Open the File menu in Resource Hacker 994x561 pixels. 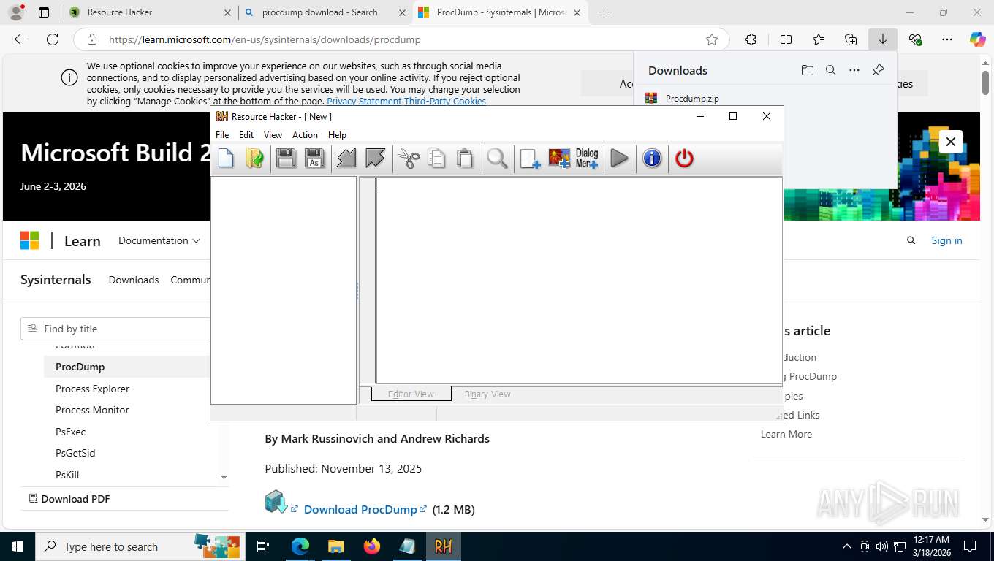point(222,135)
